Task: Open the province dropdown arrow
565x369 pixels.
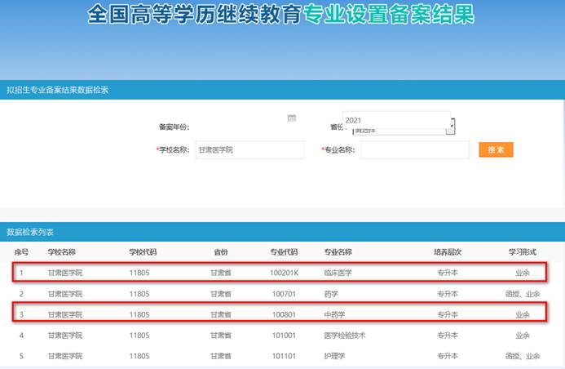Action: click(x=451, y=126)
